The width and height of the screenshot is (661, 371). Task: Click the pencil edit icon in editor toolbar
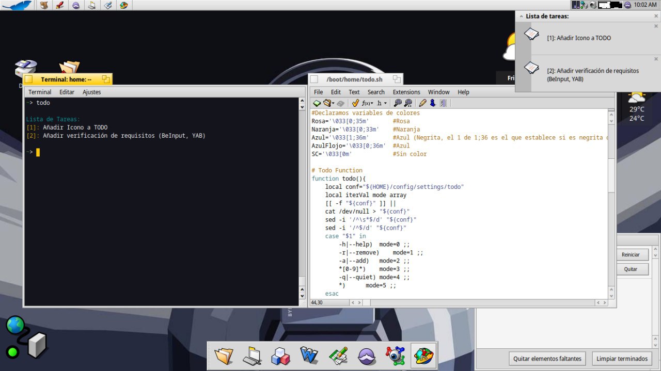(423, 103)
